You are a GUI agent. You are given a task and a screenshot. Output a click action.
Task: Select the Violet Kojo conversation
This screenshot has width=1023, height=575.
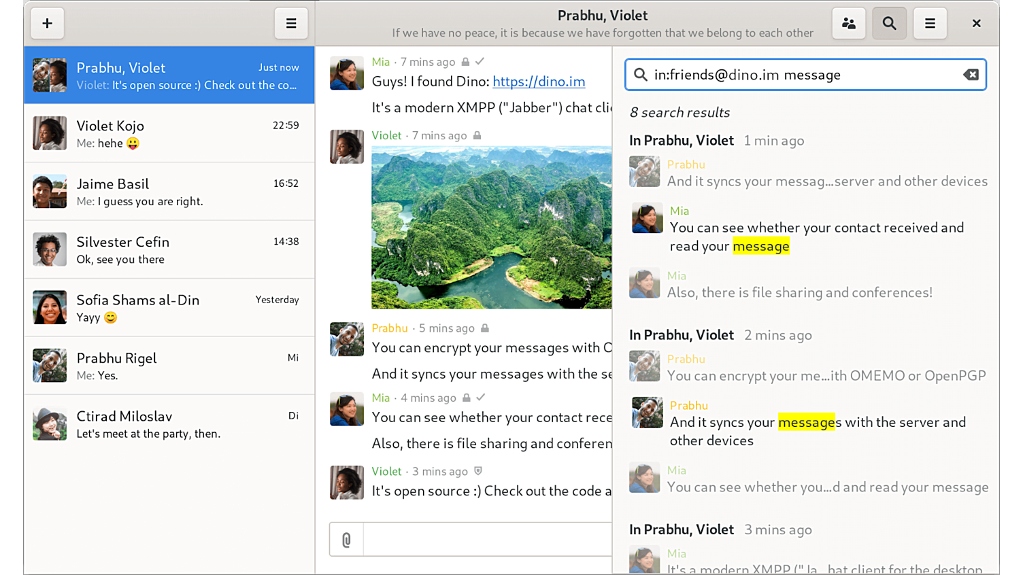[x=169, y=133]
